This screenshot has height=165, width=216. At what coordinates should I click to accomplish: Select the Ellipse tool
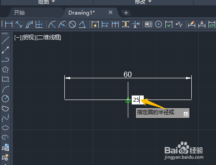[5, 128]
